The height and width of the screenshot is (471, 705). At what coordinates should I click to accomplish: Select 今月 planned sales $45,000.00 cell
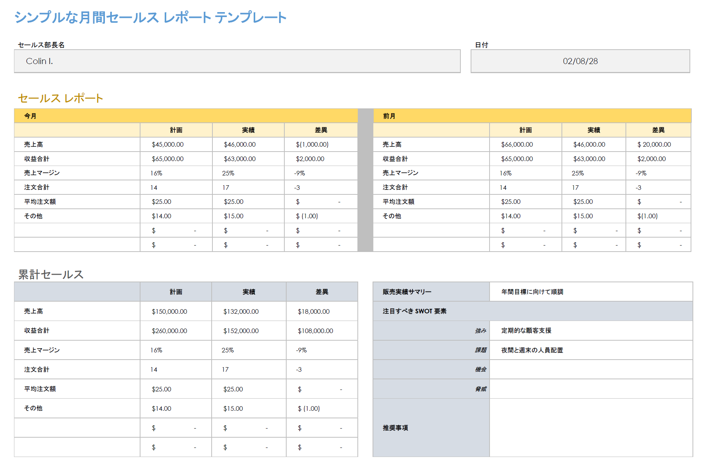[x=176, y=144]
